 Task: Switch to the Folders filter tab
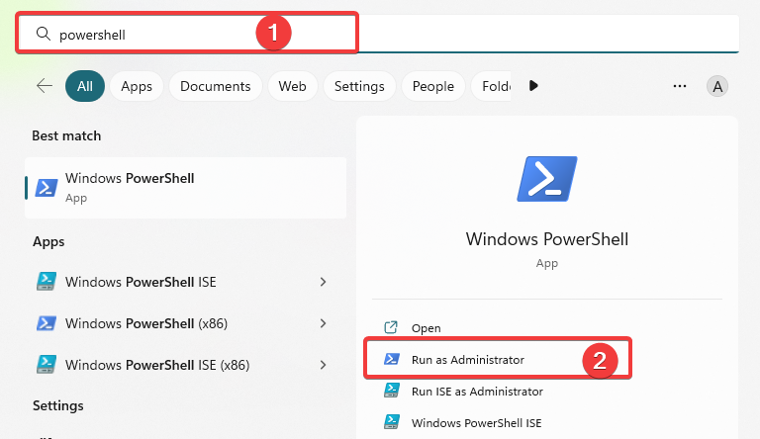click(491, 86)
